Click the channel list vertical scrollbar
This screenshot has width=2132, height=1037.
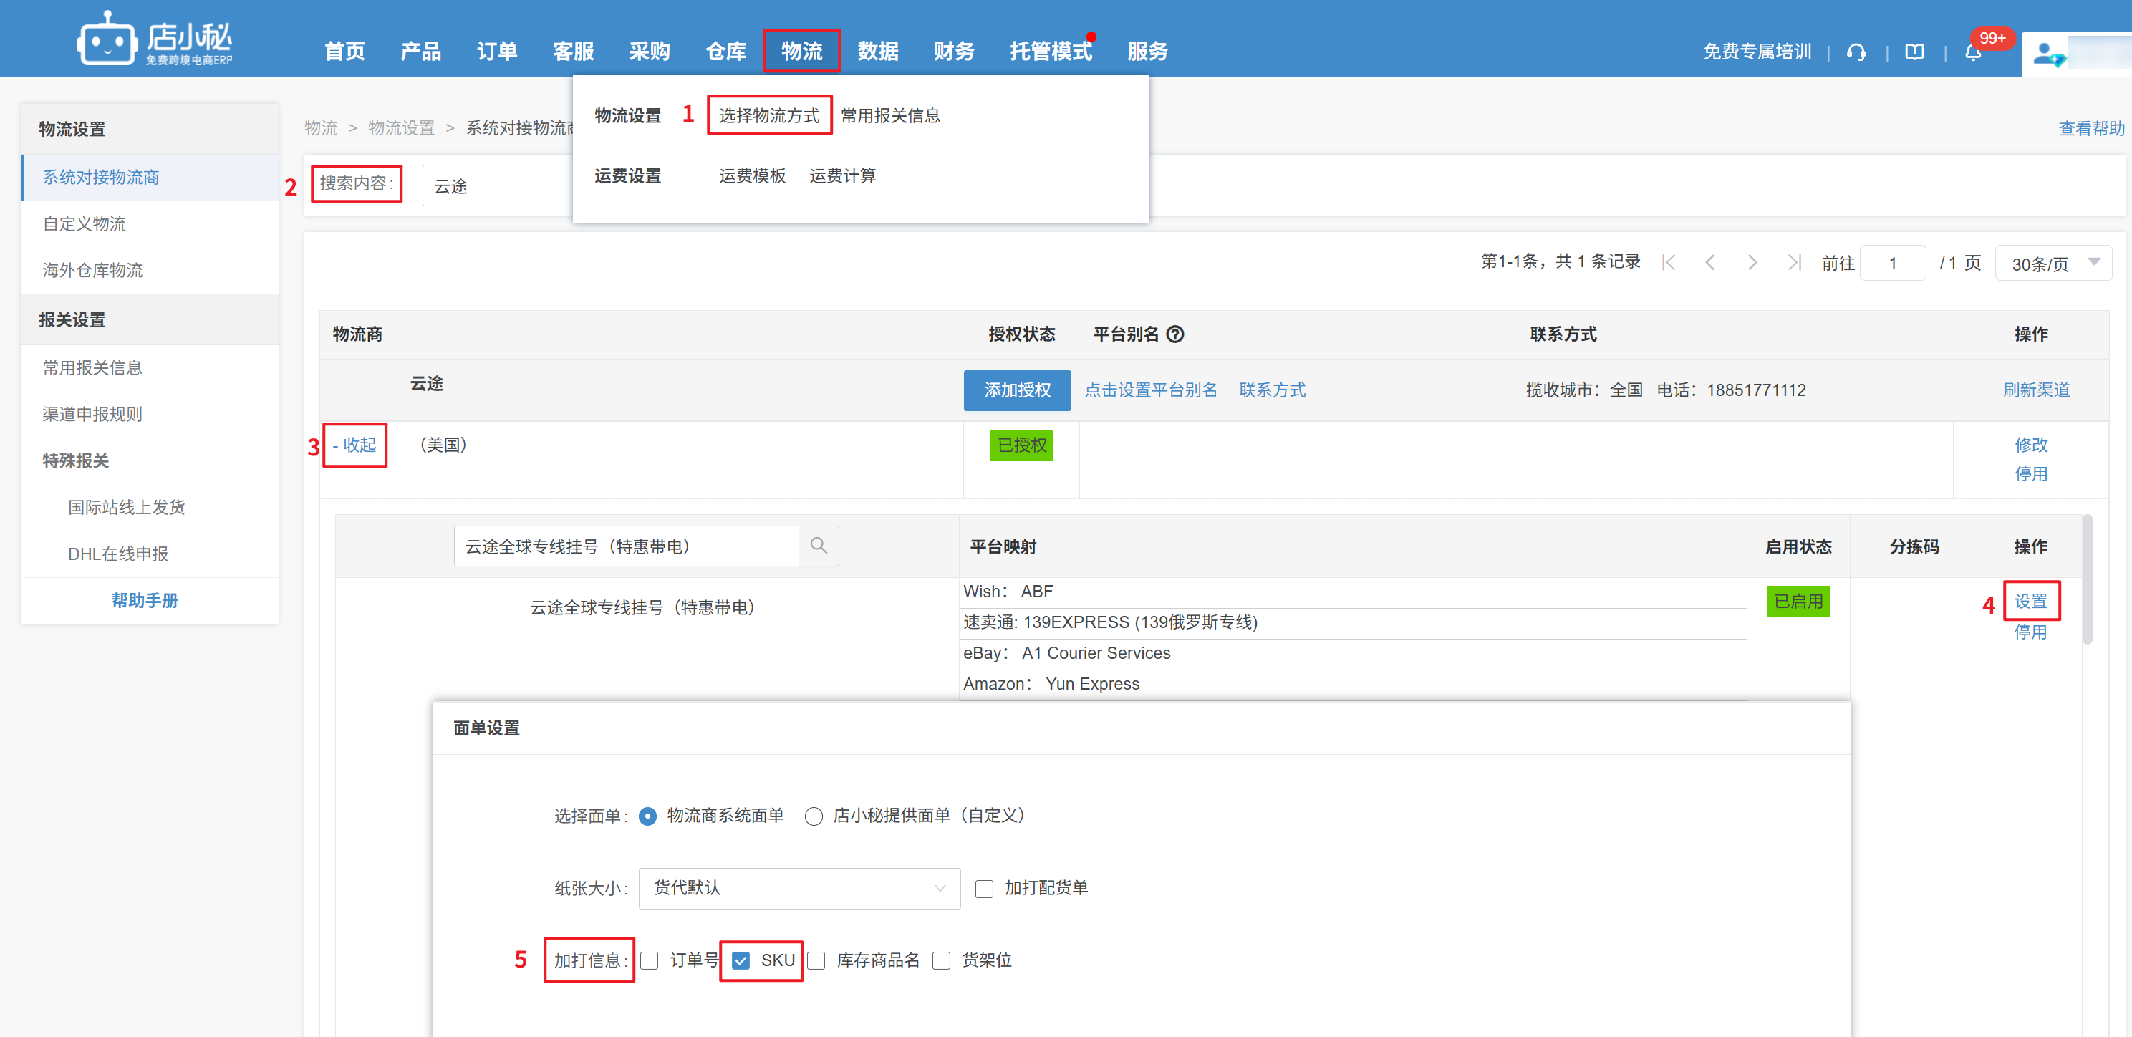tap(2086, 579)
